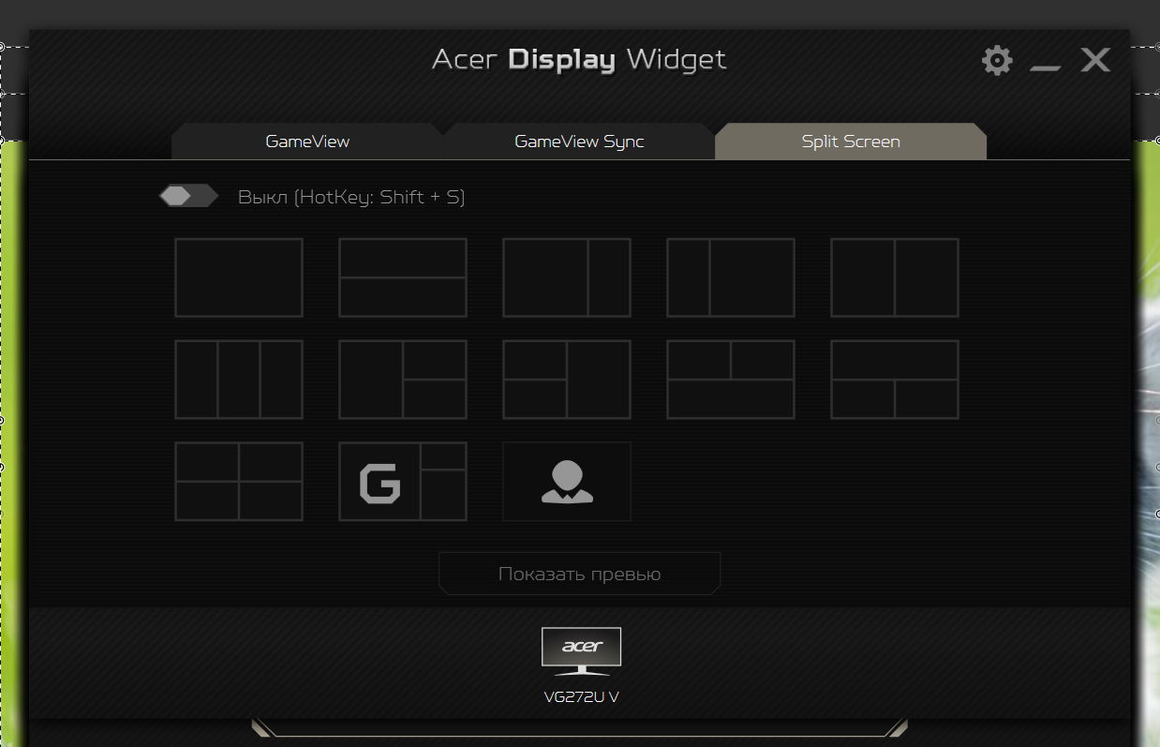This screenshot has width=1160, height=747.
Task: Choose top row over two bottom panes layout
Action: (895, 380)
